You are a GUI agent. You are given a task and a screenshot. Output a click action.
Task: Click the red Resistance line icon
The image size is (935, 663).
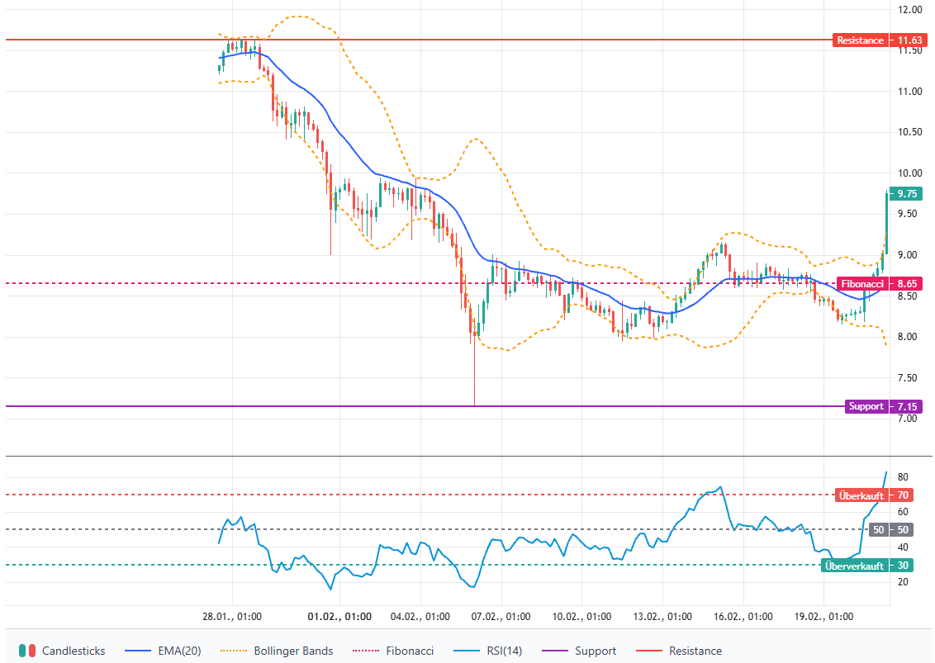coord(650,651)
